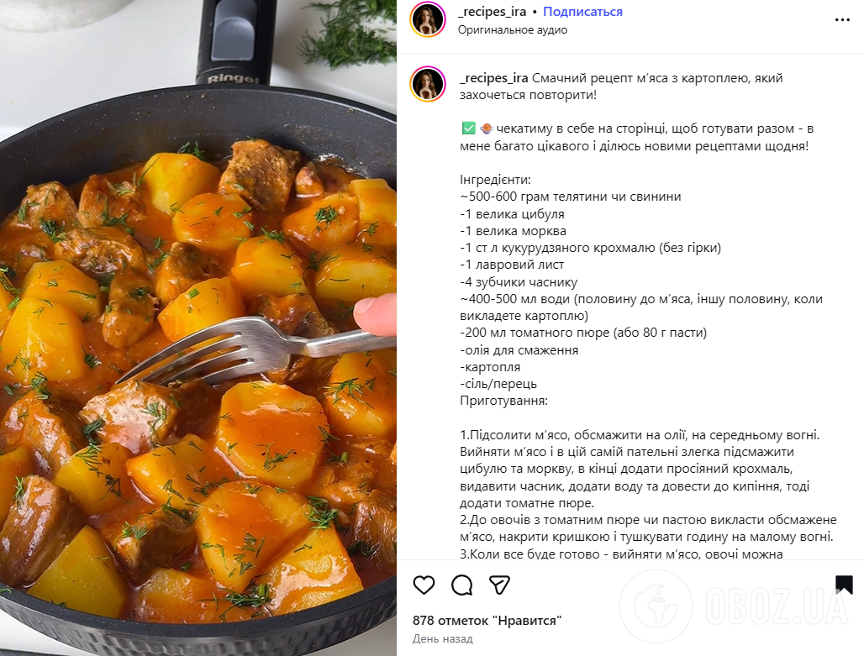
Task: Click the food bowl emoji in caption
Action: point(485,129)
